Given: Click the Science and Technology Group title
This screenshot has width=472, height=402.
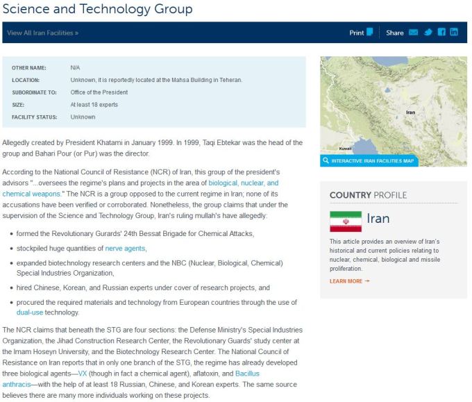Looking at the screenshot, I should pyautogui.click(x=97, y=9).
